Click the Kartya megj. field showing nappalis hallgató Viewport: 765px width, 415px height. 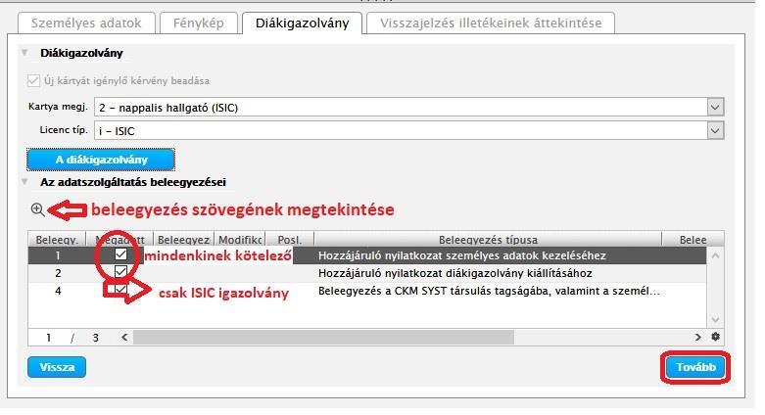[401, 108]
